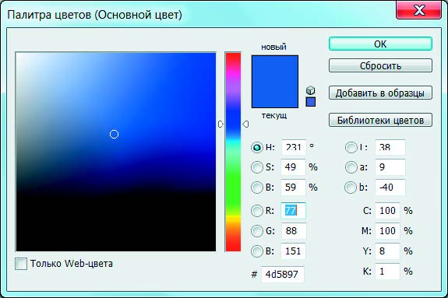Click the Добавить в образцы button
Screen dimensions: 448x298
[x=380, y=93]
